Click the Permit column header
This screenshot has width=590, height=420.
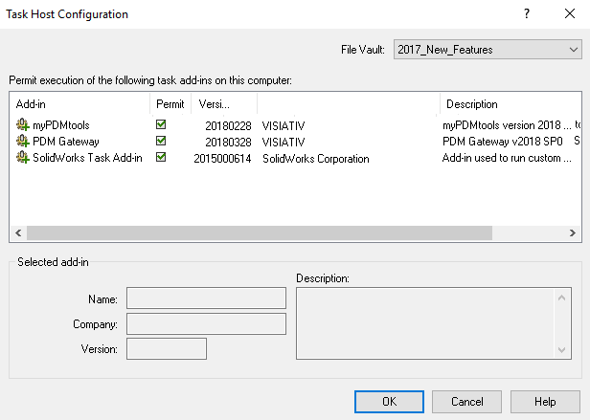[x=170, y=103]
